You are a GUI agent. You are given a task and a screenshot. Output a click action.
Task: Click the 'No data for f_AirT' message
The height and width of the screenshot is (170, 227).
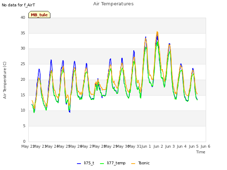(18, 5)
